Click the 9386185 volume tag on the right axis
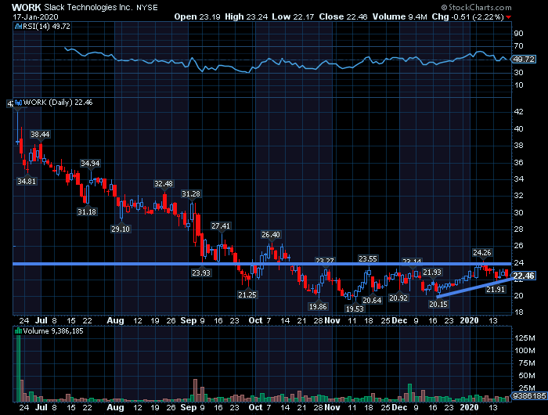The width and height of the screenshot is (548, 415). [x=529, y=395]
